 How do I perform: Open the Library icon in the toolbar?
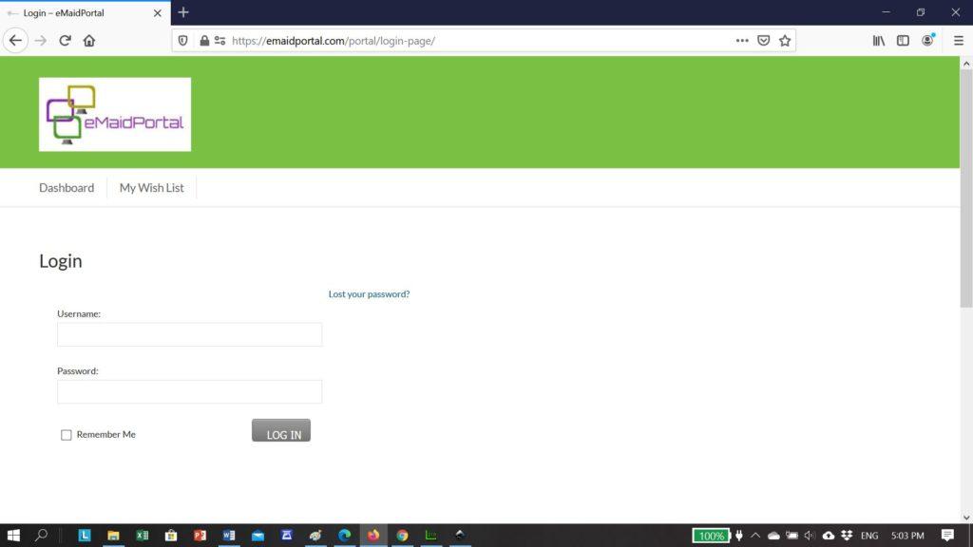(879, 41)
